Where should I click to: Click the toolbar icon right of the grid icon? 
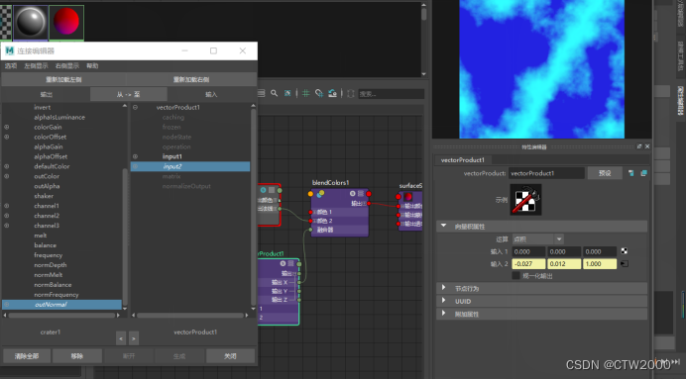point(319,93)
